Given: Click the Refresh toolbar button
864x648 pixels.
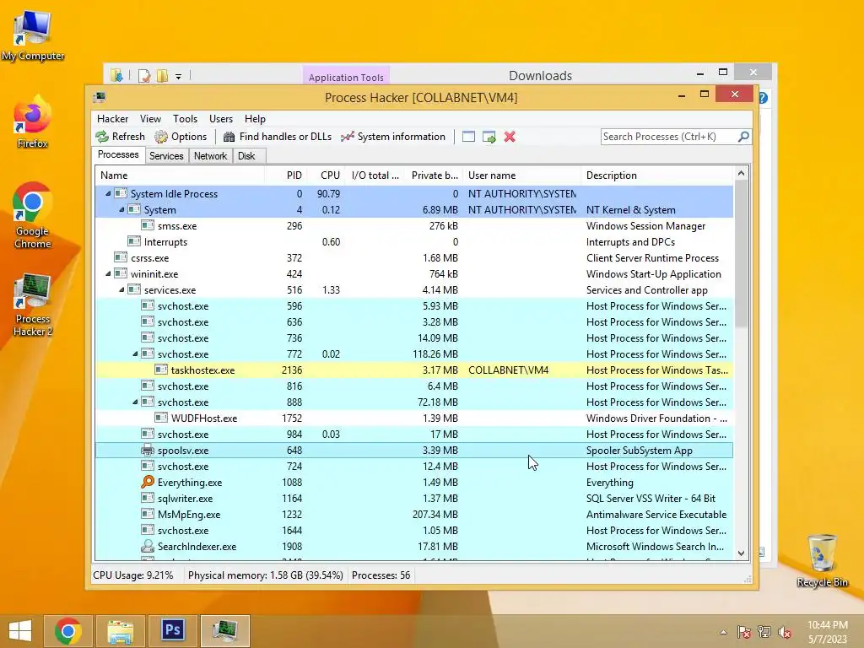Looking at the screenshot, I should pos(120,137).
